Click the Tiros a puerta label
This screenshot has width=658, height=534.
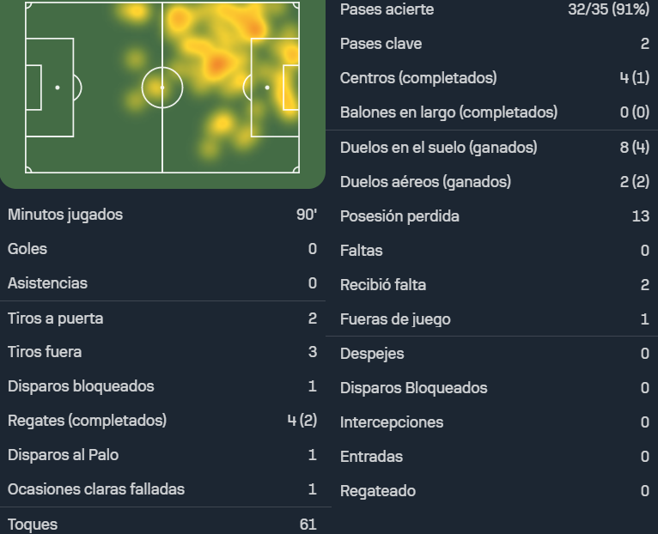coord(55,319)
